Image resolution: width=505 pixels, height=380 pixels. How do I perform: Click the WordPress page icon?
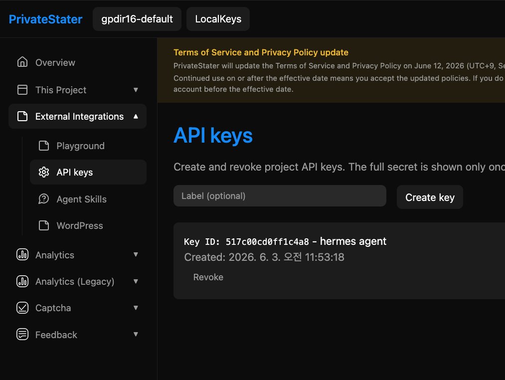tap(43, 225)
